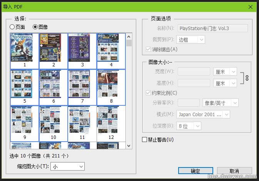Screen dimensions: 259x181
Task: Close the 导入 PDF dialog
Action: pos(250,7)
